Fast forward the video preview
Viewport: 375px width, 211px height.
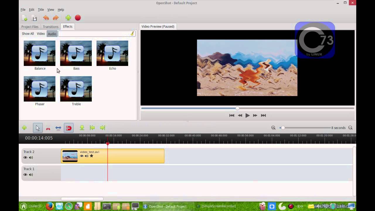click(255, 115)
